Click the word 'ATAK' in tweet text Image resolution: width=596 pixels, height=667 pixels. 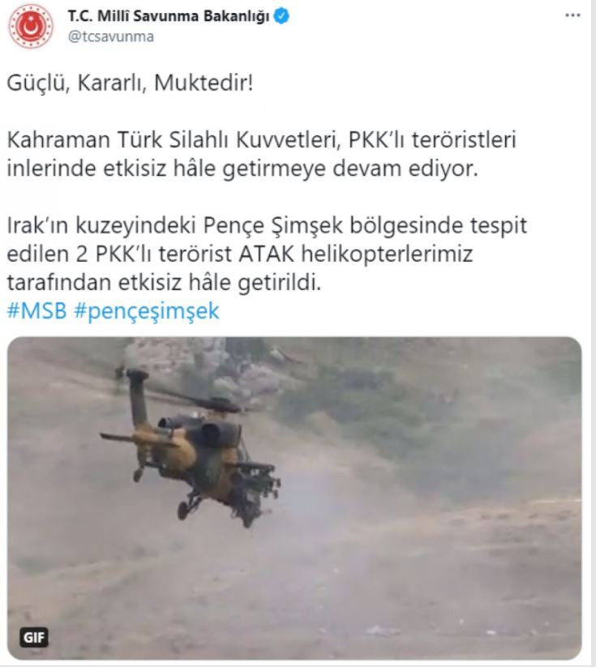(267, 254)
